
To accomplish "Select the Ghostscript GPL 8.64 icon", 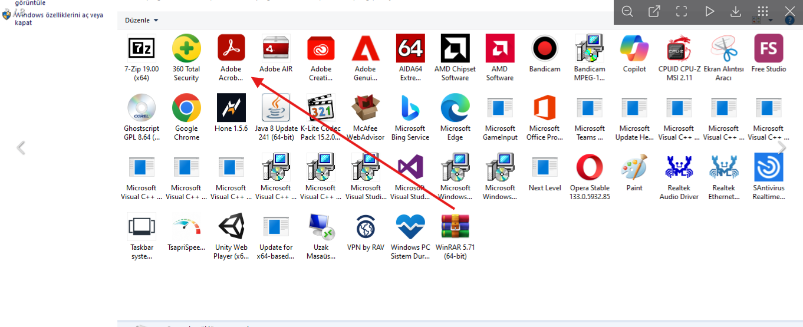I will (141, 108).
